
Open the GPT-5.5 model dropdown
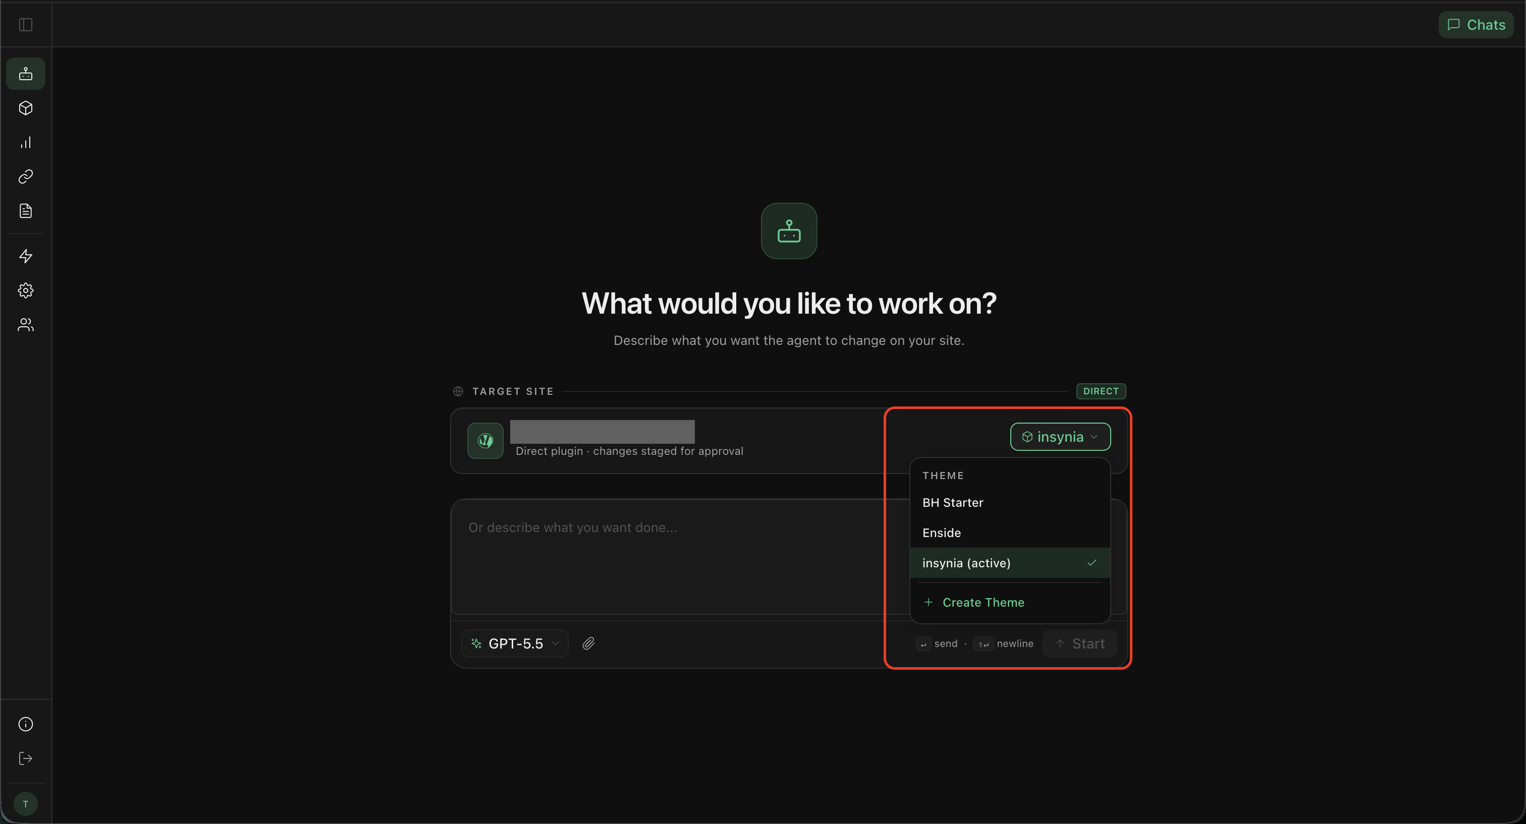pos(515,643)
